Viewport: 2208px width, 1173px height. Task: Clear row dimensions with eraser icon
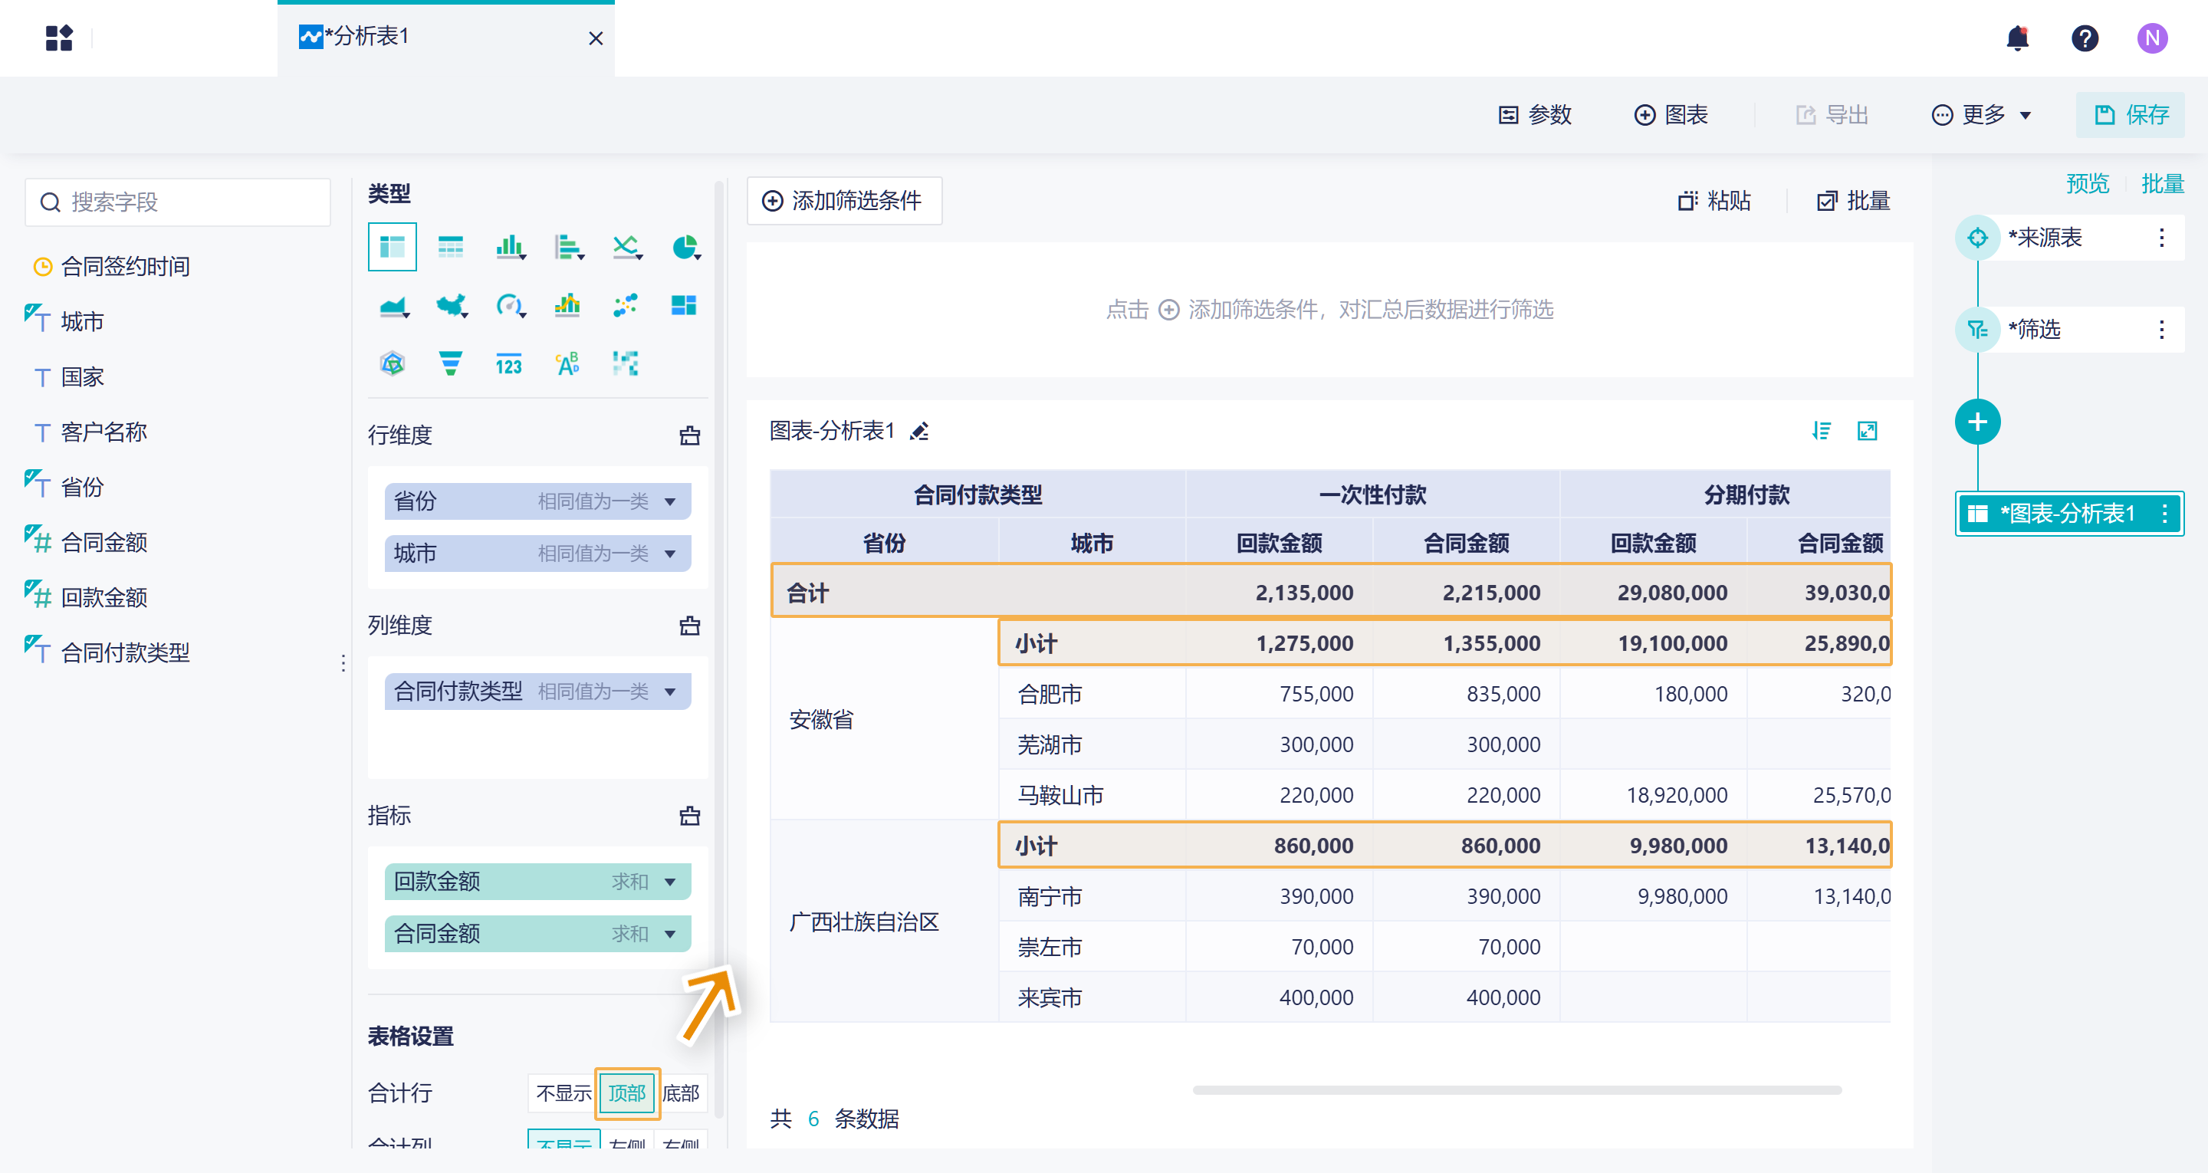[689, 435]
